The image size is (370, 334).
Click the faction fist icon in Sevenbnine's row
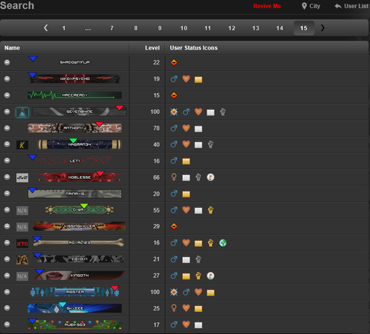click(223, 112)
